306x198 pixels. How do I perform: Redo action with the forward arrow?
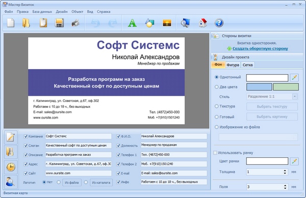[113, 23]
